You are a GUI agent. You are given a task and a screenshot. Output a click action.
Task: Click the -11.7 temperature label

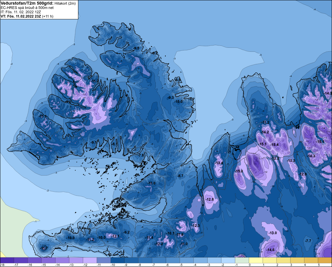pos(44,248)
